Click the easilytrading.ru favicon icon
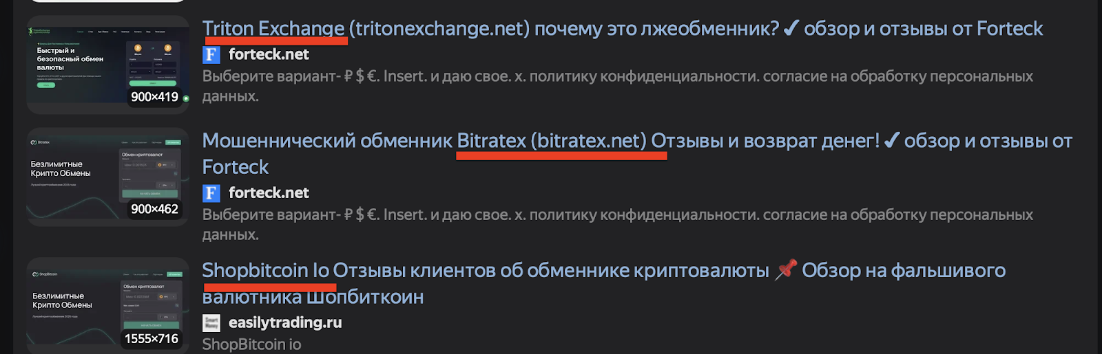Image resolution: width=1102 pixels, height=354 pixels. pyautogui.click(x=211, y=323)
